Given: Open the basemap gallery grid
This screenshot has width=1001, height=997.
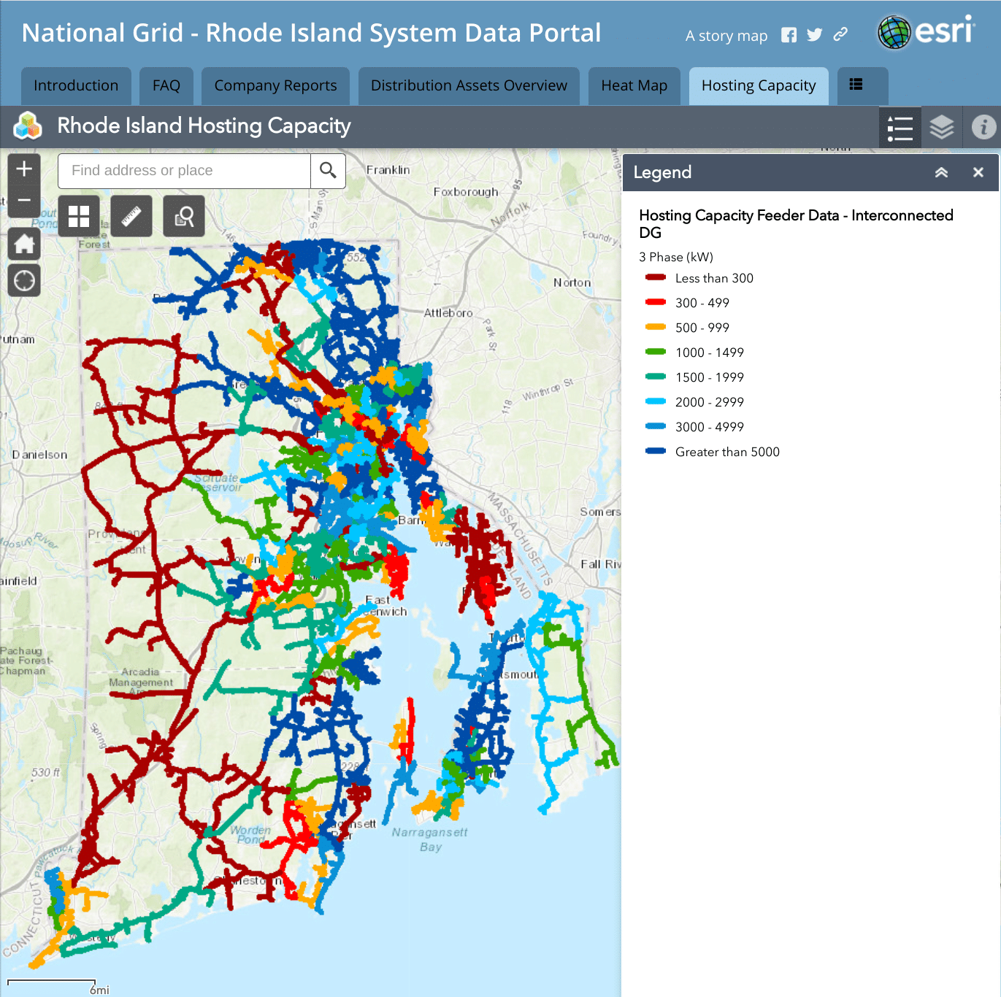Looking at the screenshot, I should (x=79, y=216).
